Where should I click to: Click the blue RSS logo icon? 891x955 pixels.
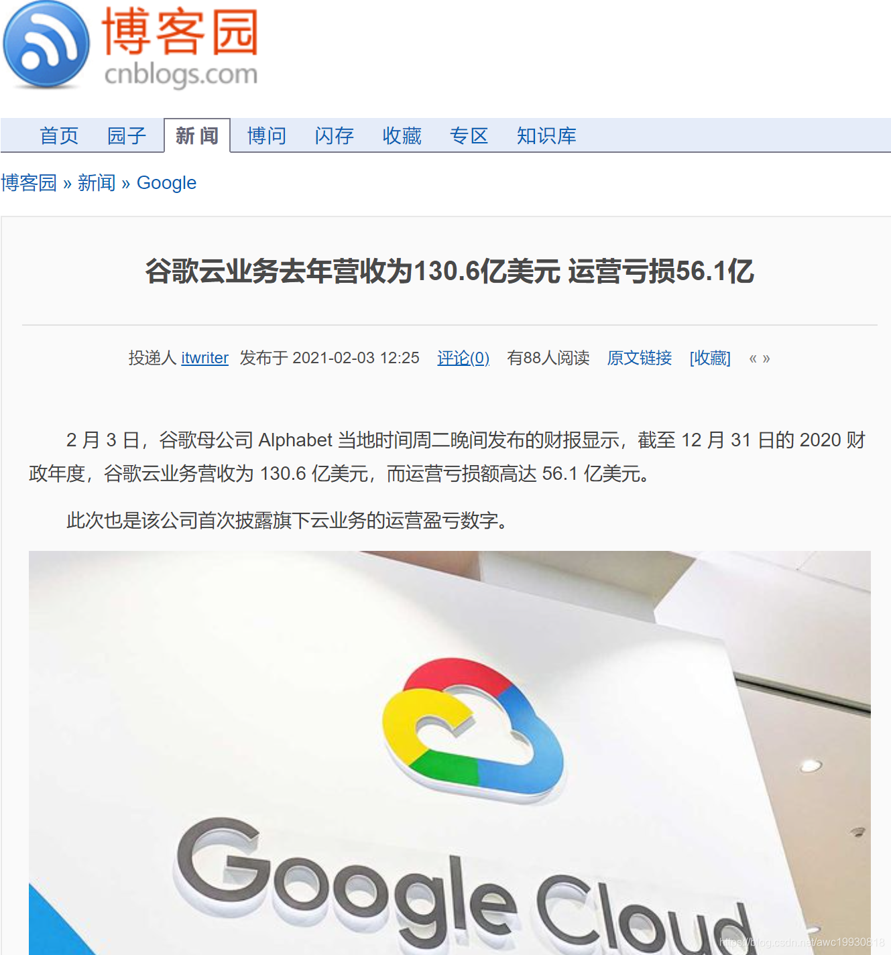point(46,45)
